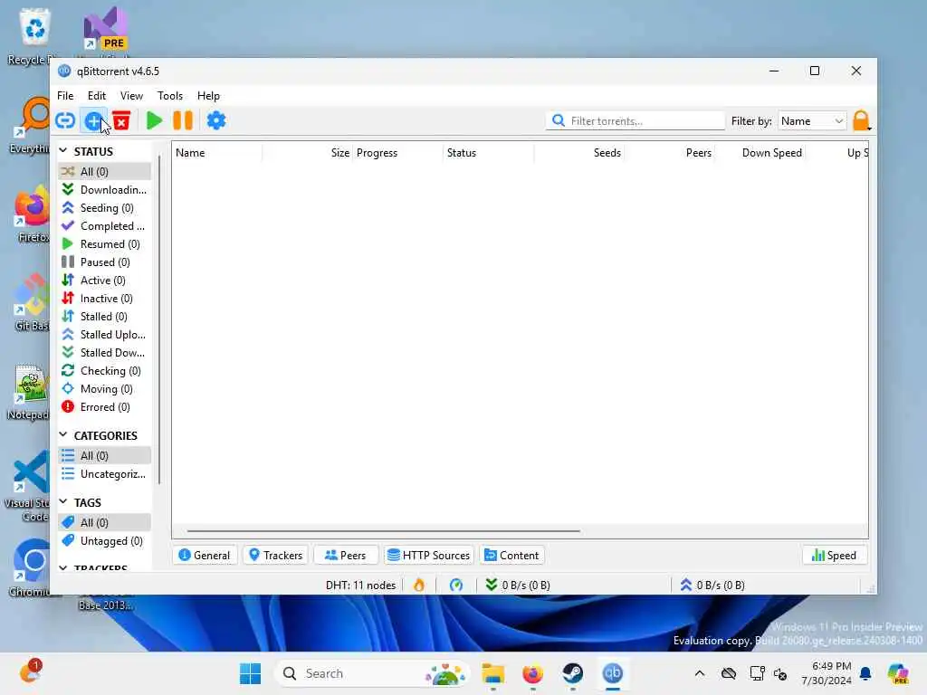The width and height of the screenshot is (927, 695).
Task: Sort by the Seeds column header
Action: 579,153
